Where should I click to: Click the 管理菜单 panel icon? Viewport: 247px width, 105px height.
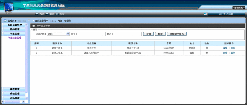coord(5,21)
